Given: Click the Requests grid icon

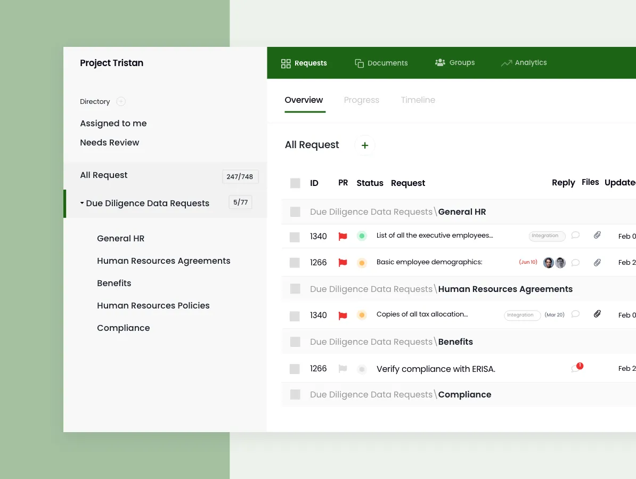Looking at the screenshot, I should click(286, 63).
